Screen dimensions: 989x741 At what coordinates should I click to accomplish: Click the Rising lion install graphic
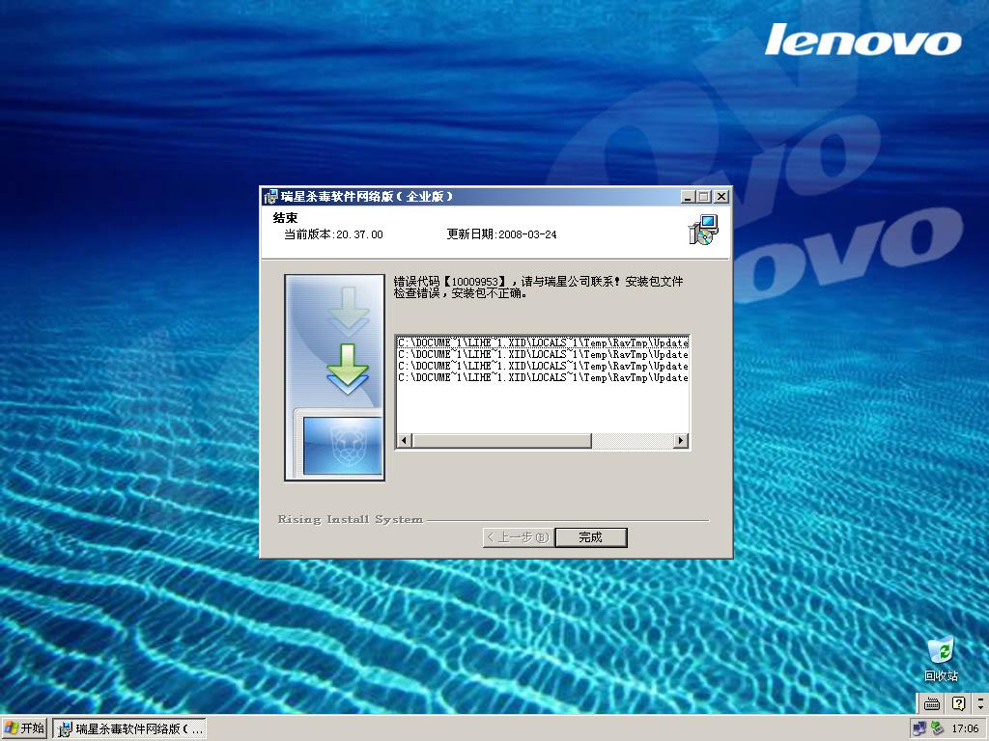pyautogui.click(x=334, y=377)
